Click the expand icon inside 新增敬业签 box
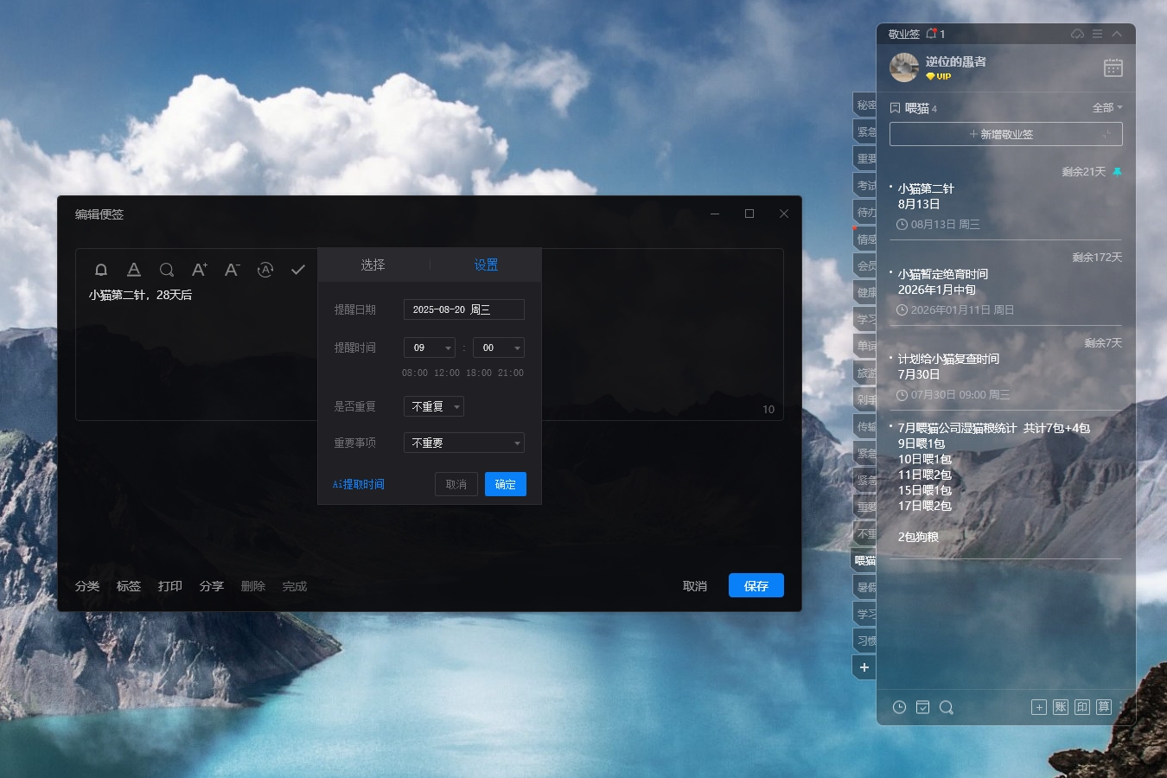Viewport: 1167px width, 778px height. click(x=1106, y=134)
